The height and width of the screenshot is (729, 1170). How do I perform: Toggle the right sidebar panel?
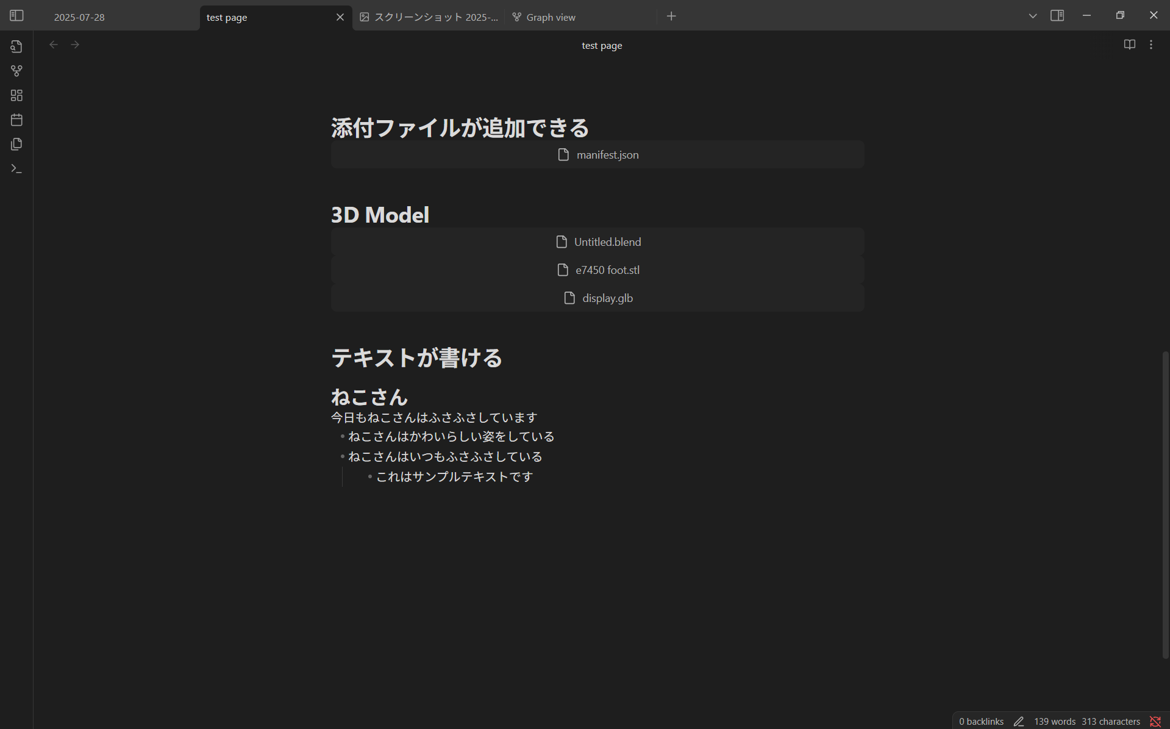click(1057, 16)
